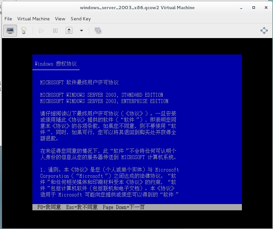Maximize the Virtual Machine window
Screen dimensions: 273x229
[254, 8]
